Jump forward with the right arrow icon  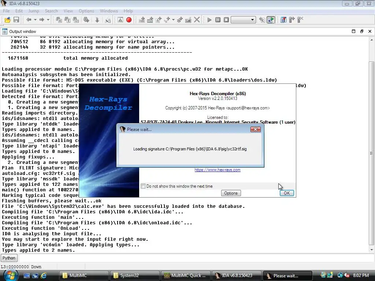point(42,20)
